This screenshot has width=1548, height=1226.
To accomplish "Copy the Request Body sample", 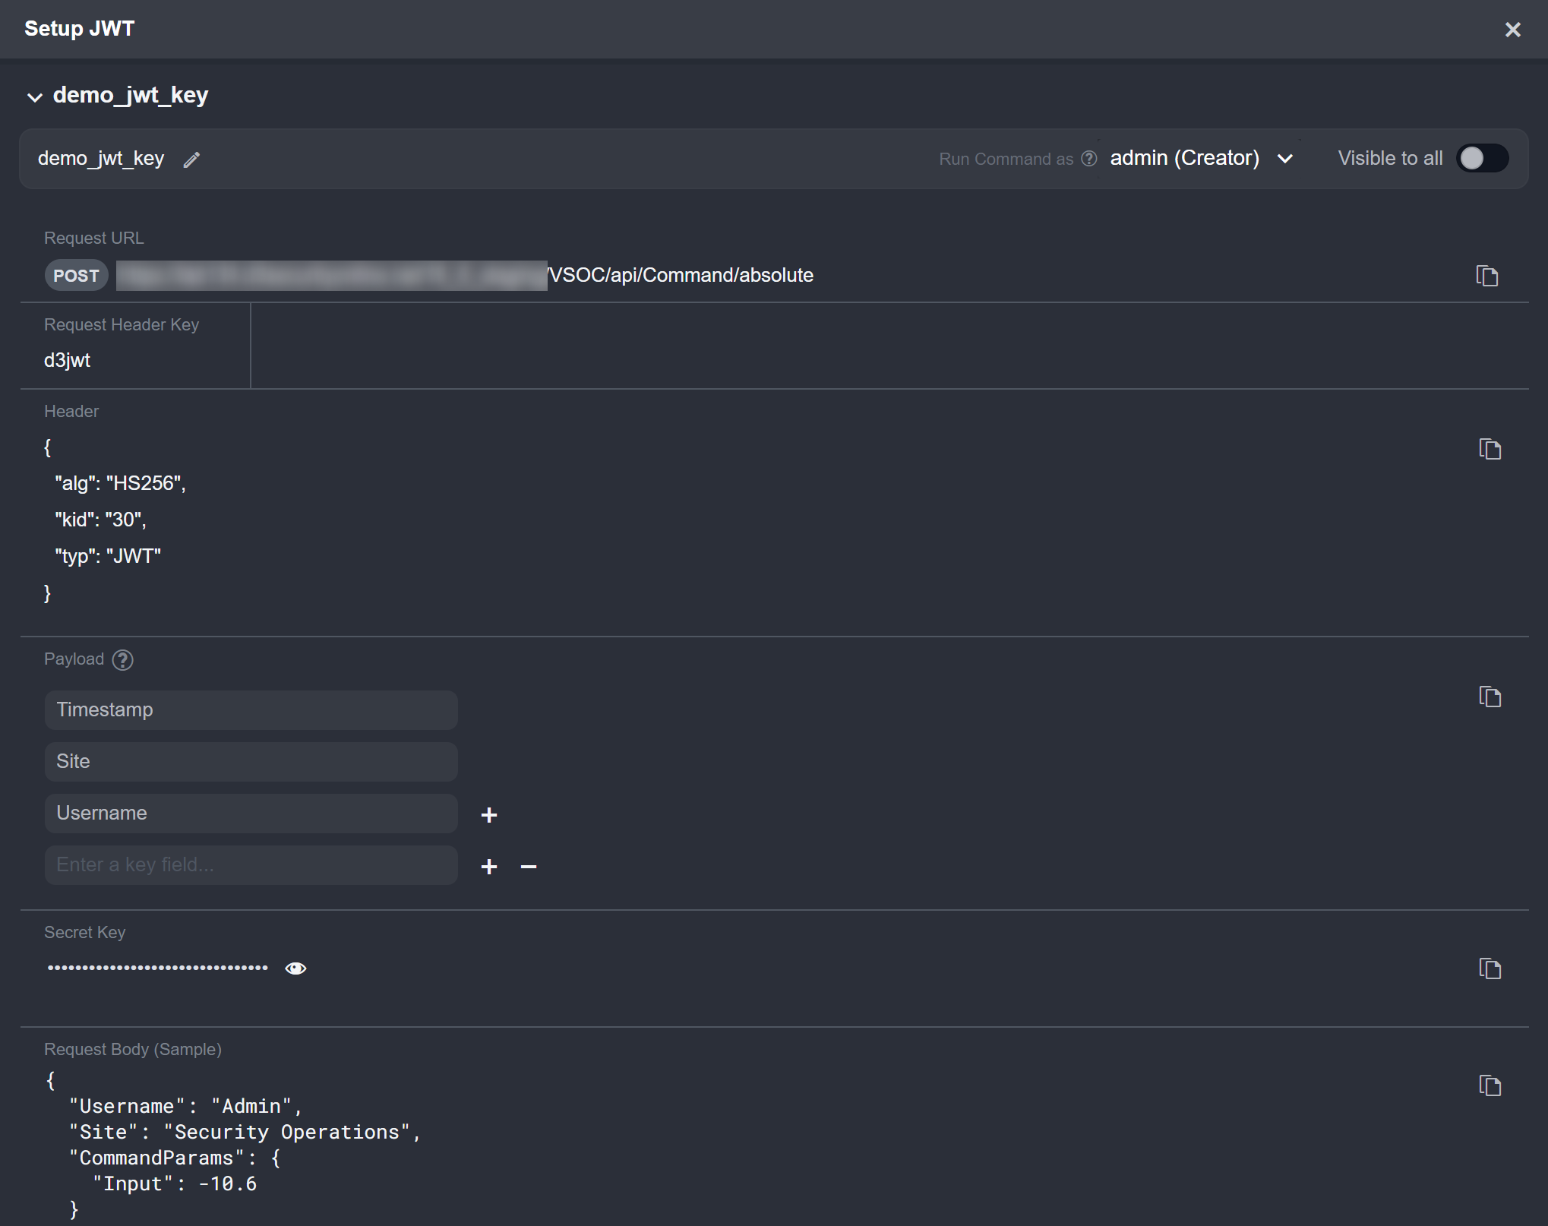I will click(1490, 1085).
